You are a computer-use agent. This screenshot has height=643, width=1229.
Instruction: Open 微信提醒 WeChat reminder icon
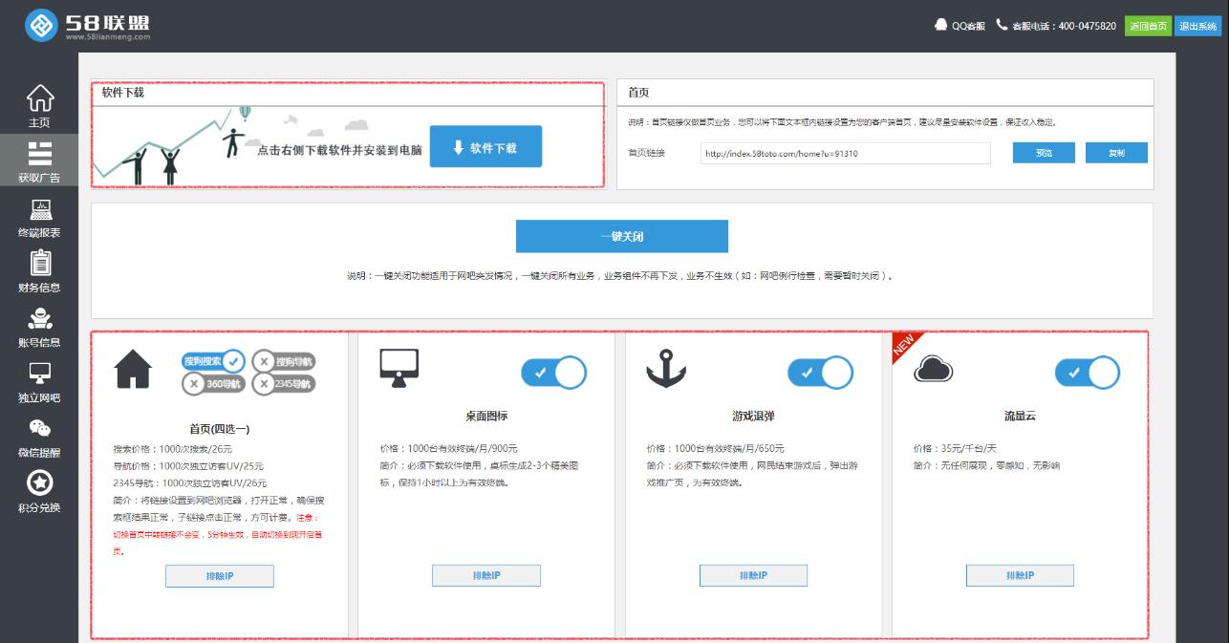coord(39,428)
